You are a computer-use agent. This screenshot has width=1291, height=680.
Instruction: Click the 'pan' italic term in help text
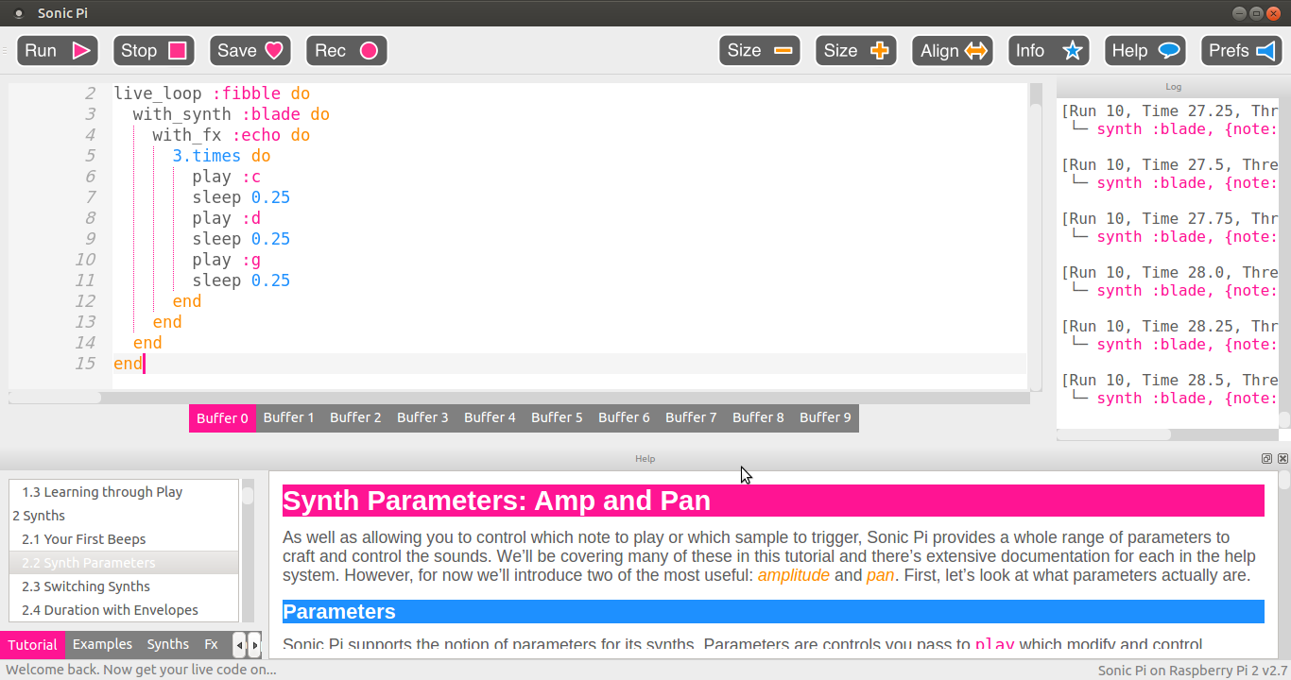coord(880,575)
